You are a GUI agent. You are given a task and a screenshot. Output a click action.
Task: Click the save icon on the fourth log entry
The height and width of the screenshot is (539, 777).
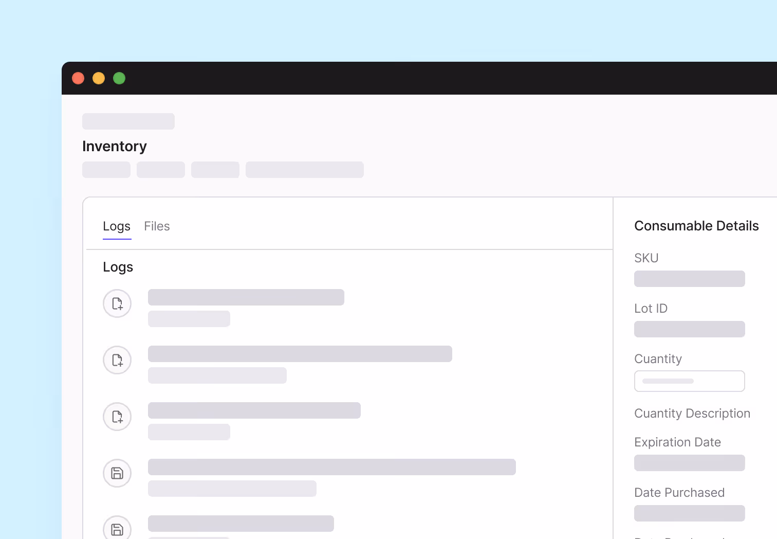click(x=117, y=473)
